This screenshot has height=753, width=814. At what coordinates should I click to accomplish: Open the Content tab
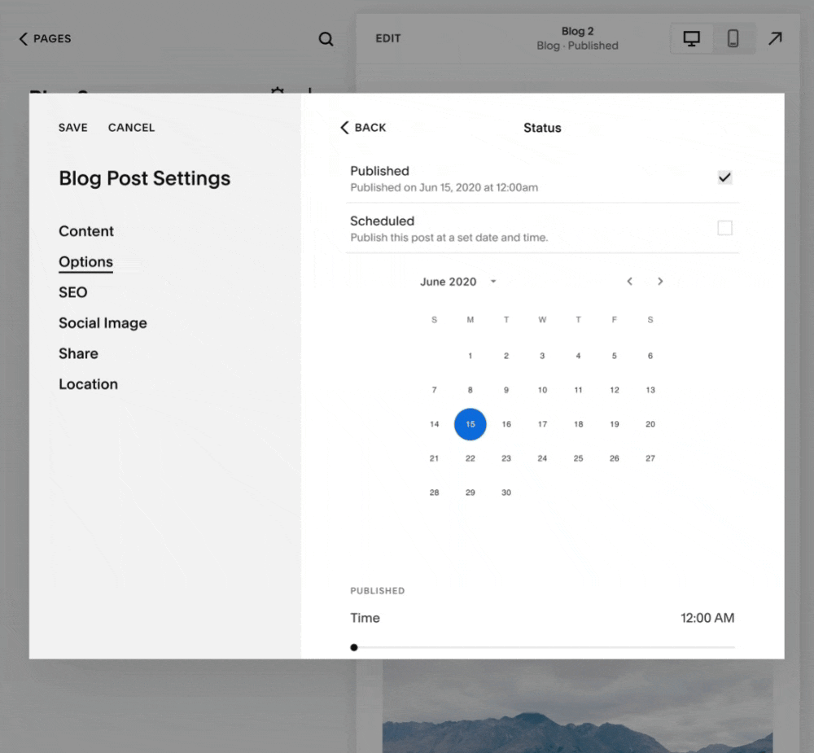(x=86, y=231)
